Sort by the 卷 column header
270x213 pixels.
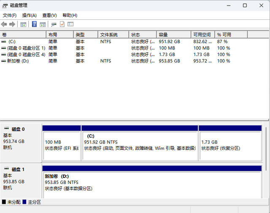coord(23,35)
